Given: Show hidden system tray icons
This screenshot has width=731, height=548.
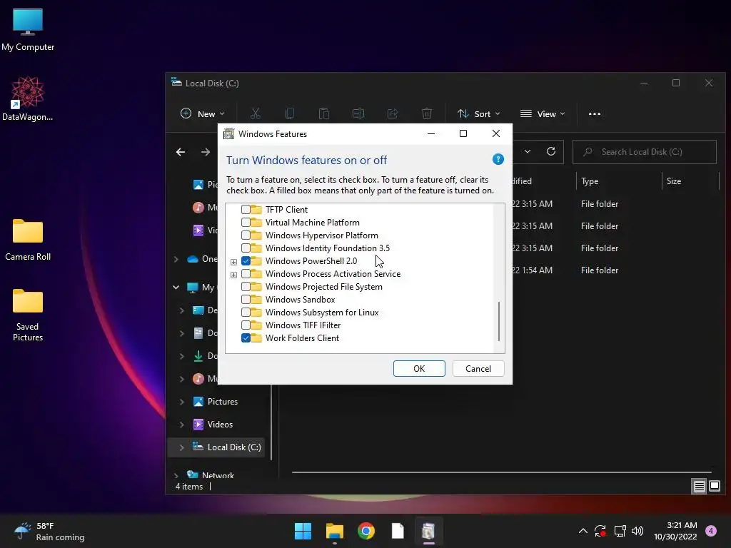Looking at the screenshot, I should click(x=583, y=531).
